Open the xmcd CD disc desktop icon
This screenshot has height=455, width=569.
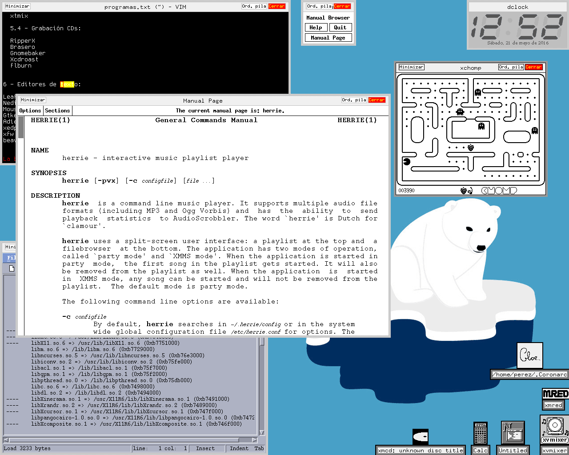[420, 437]
